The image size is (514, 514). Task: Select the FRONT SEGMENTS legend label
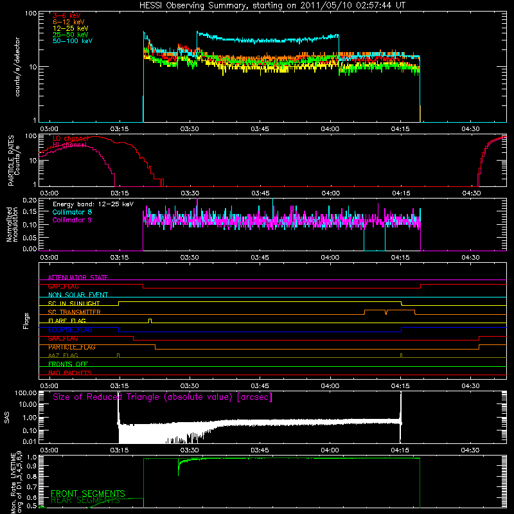(x=88, y=493)
